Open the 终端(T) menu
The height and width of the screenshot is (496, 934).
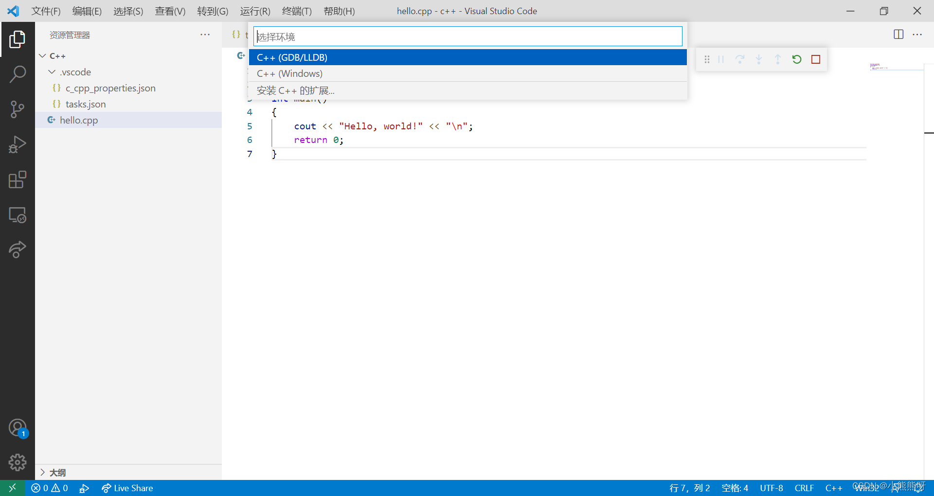[x=297, y=11]
